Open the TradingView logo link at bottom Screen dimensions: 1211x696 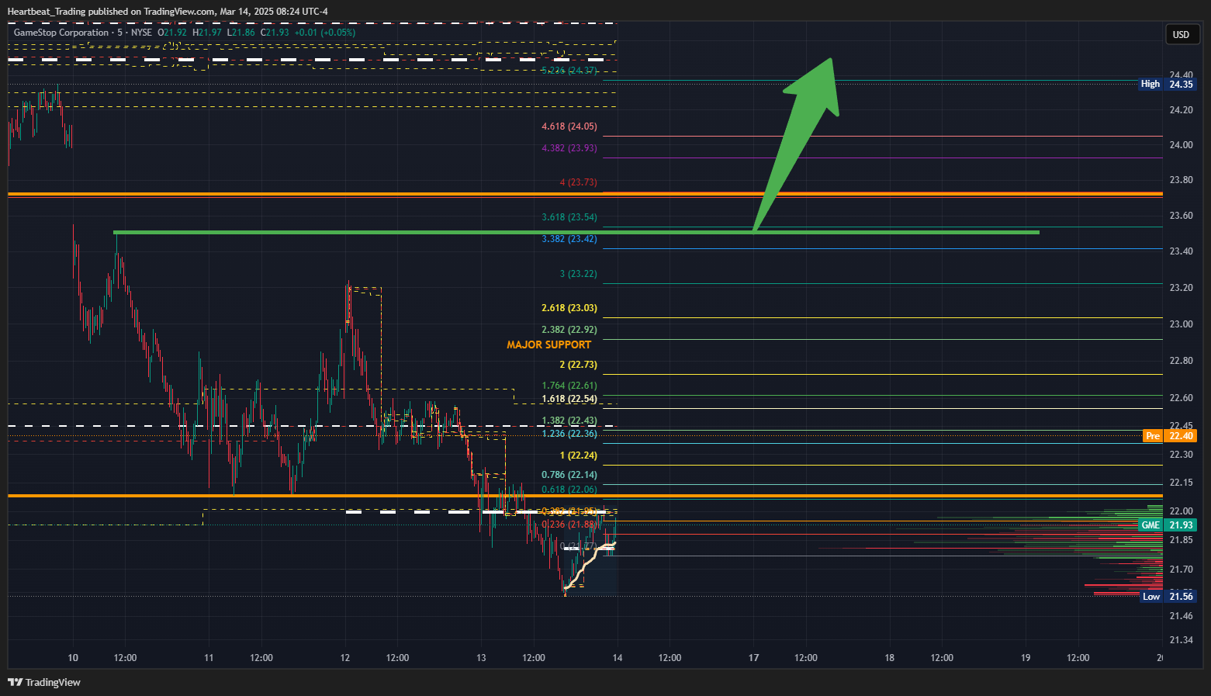(44, 682)
